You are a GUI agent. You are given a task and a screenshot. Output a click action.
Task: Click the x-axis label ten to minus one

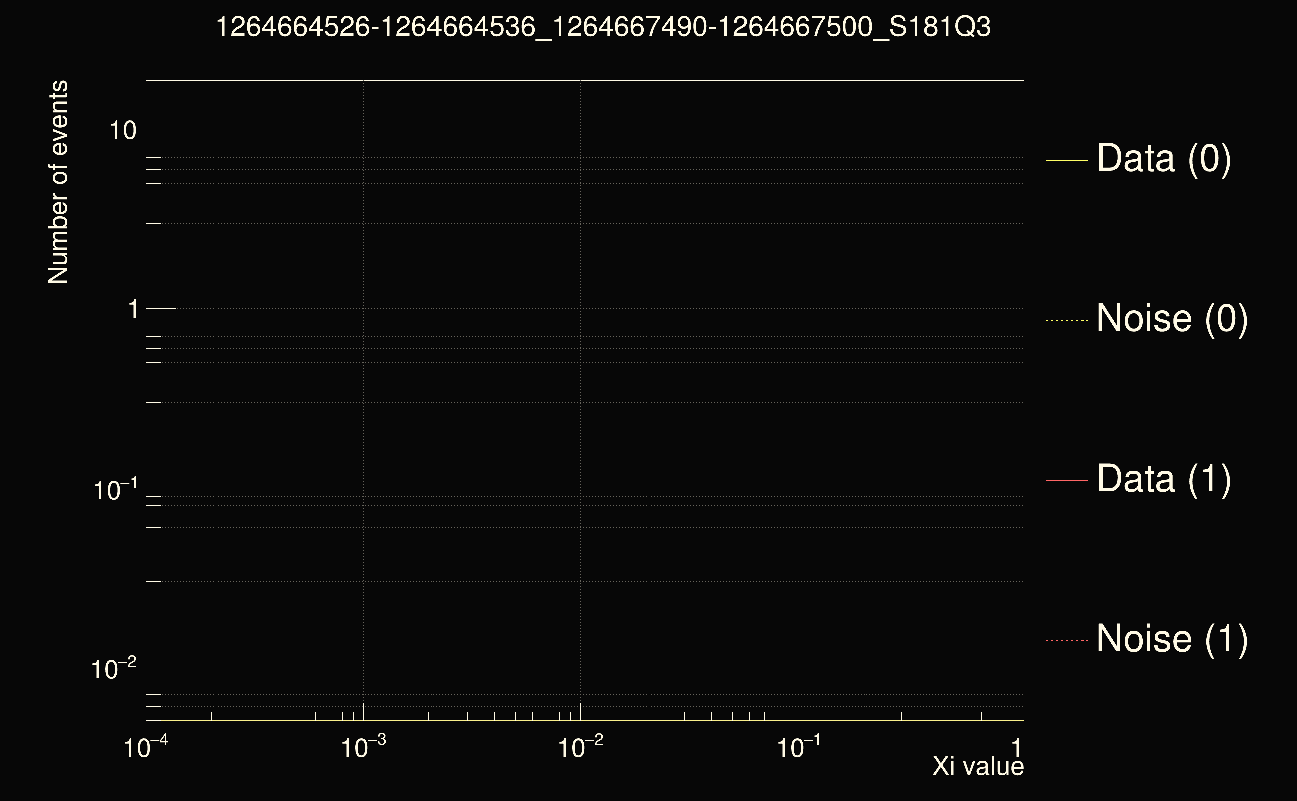(x=798, y=747)
